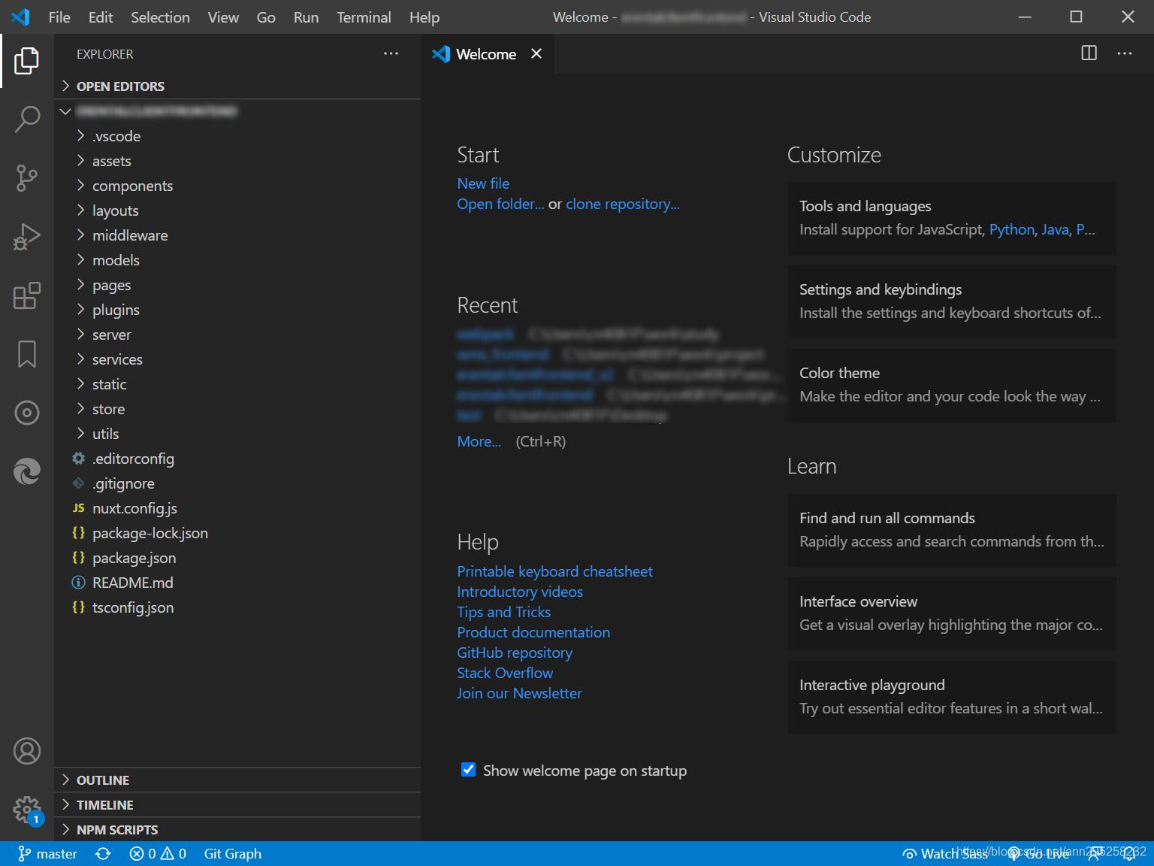Click Go Live in status bar
The image size is (1154, 866).
click(x=1039, y=854)
